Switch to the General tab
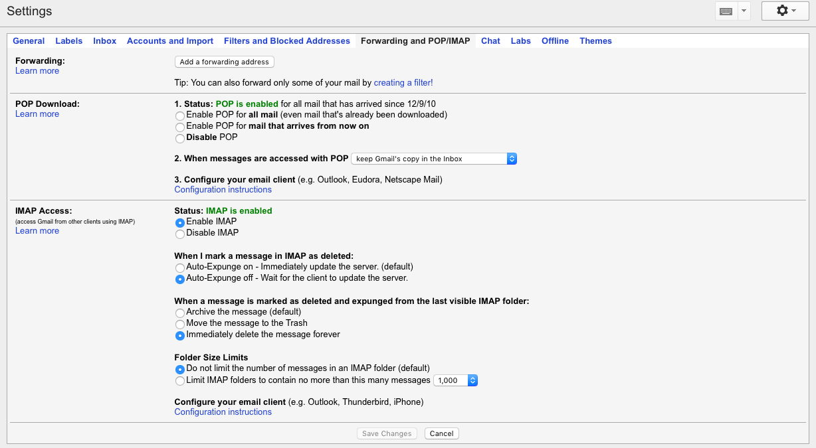The image size is (816, 448). (29, 41)
